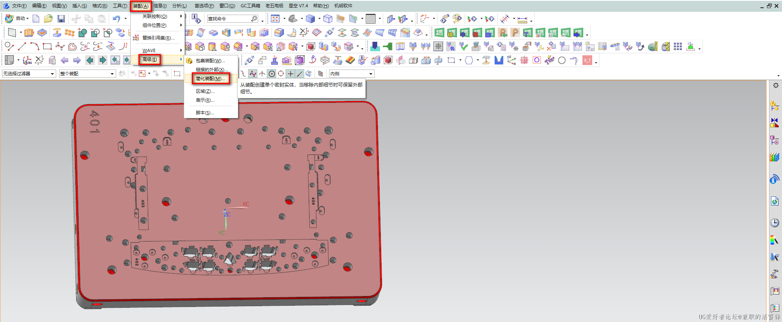Open the 无选择过滤器 selection filter dropdown

(x=29, y=74)
